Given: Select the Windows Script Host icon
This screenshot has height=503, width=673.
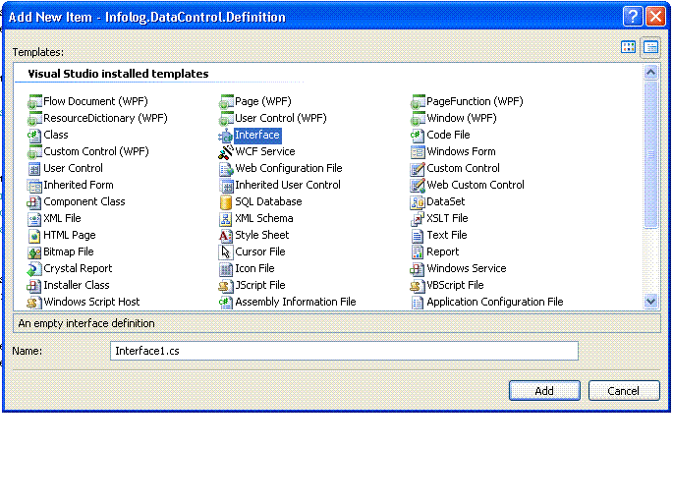Looking at the screenshot, I should [34, 303].
